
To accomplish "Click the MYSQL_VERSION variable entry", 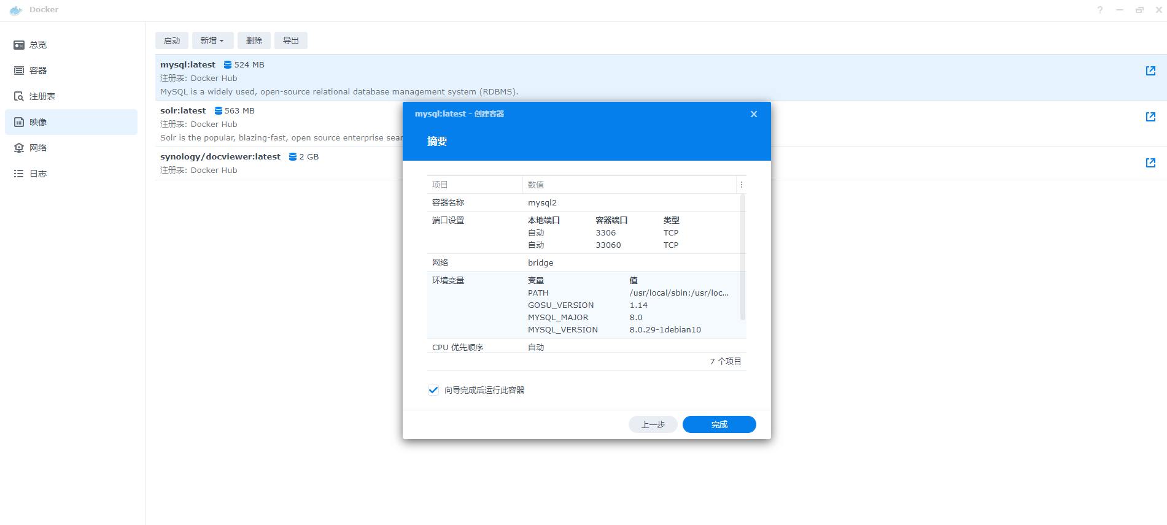I will click(x=563, y=329).
